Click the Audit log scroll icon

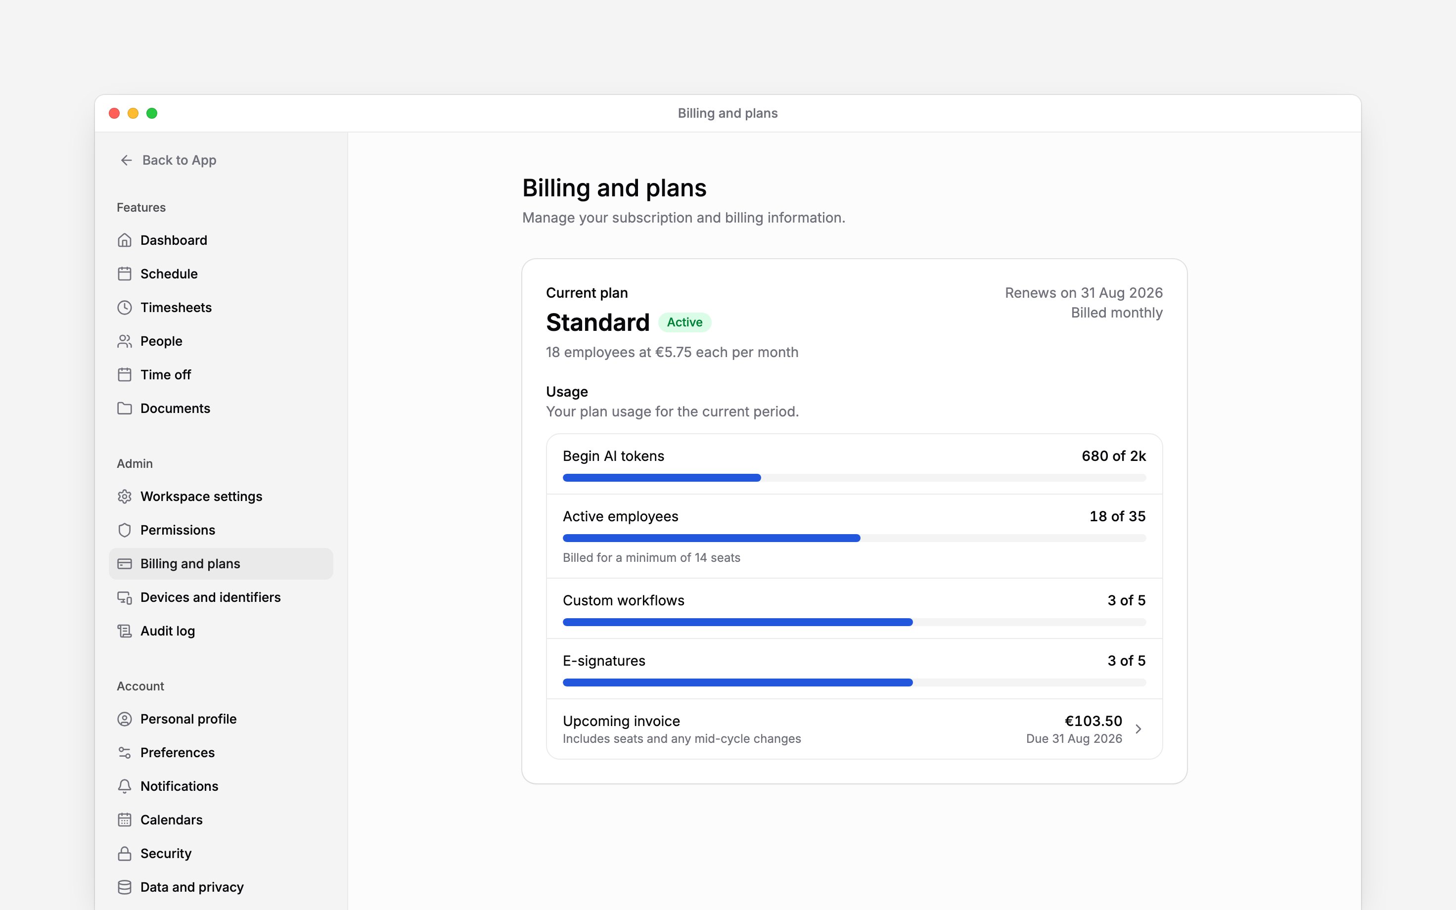click(125, 632)
